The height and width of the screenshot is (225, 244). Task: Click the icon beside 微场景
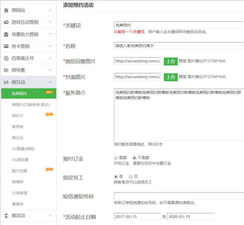(x=6, y=70)
